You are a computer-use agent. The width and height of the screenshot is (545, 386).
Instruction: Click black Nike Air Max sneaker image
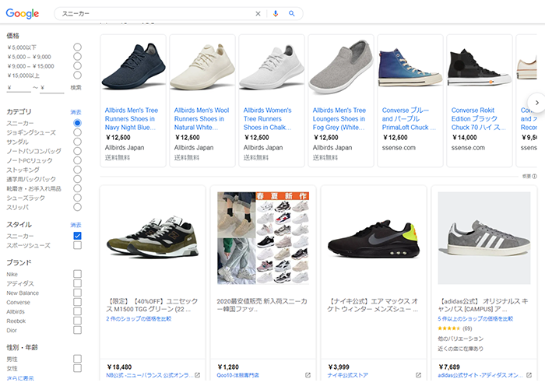[374, 240]
